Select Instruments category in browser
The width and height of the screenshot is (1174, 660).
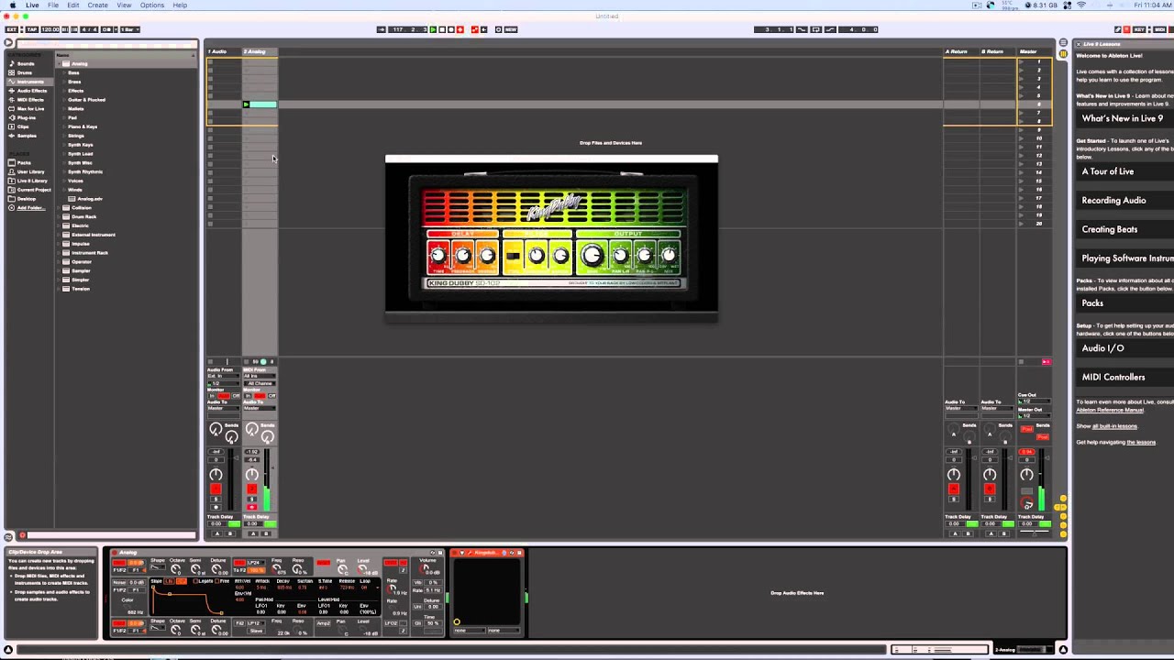tap(30, 82)
